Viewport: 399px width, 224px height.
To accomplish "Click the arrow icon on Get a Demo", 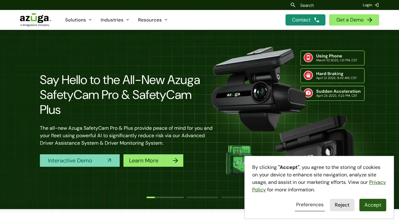I will (x=370, y=20).
